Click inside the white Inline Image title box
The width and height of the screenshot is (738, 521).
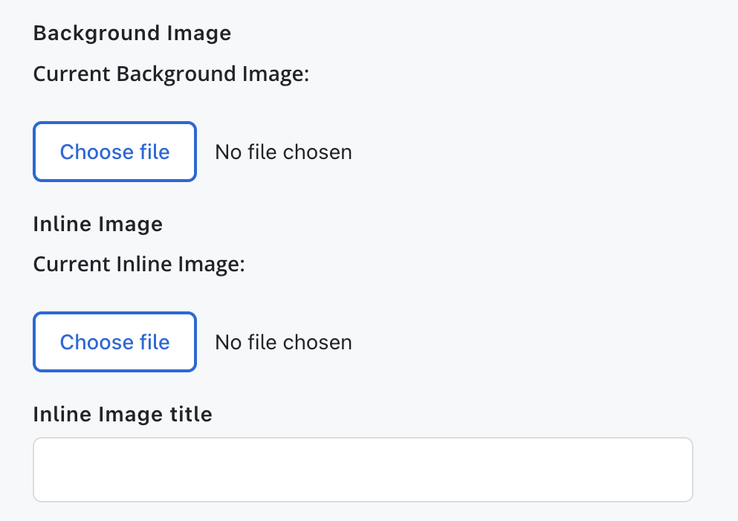click(x=363, y=469)
